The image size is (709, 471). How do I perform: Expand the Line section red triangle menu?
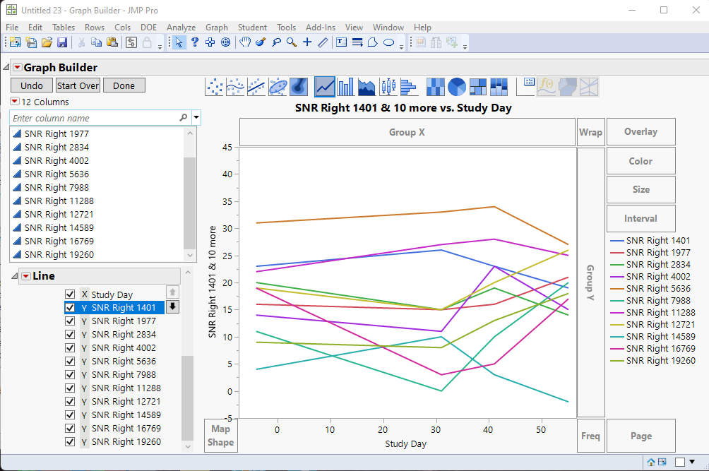[26, 276]
